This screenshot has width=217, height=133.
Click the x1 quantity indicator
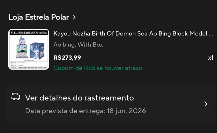pos(211,58)
